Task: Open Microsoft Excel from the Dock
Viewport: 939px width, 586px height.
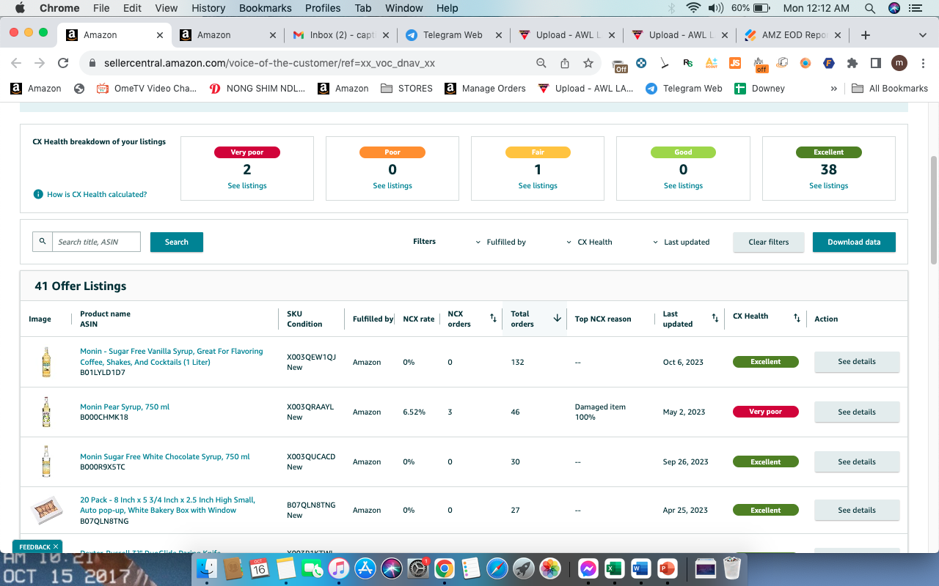Action: [x=614, y=568]
